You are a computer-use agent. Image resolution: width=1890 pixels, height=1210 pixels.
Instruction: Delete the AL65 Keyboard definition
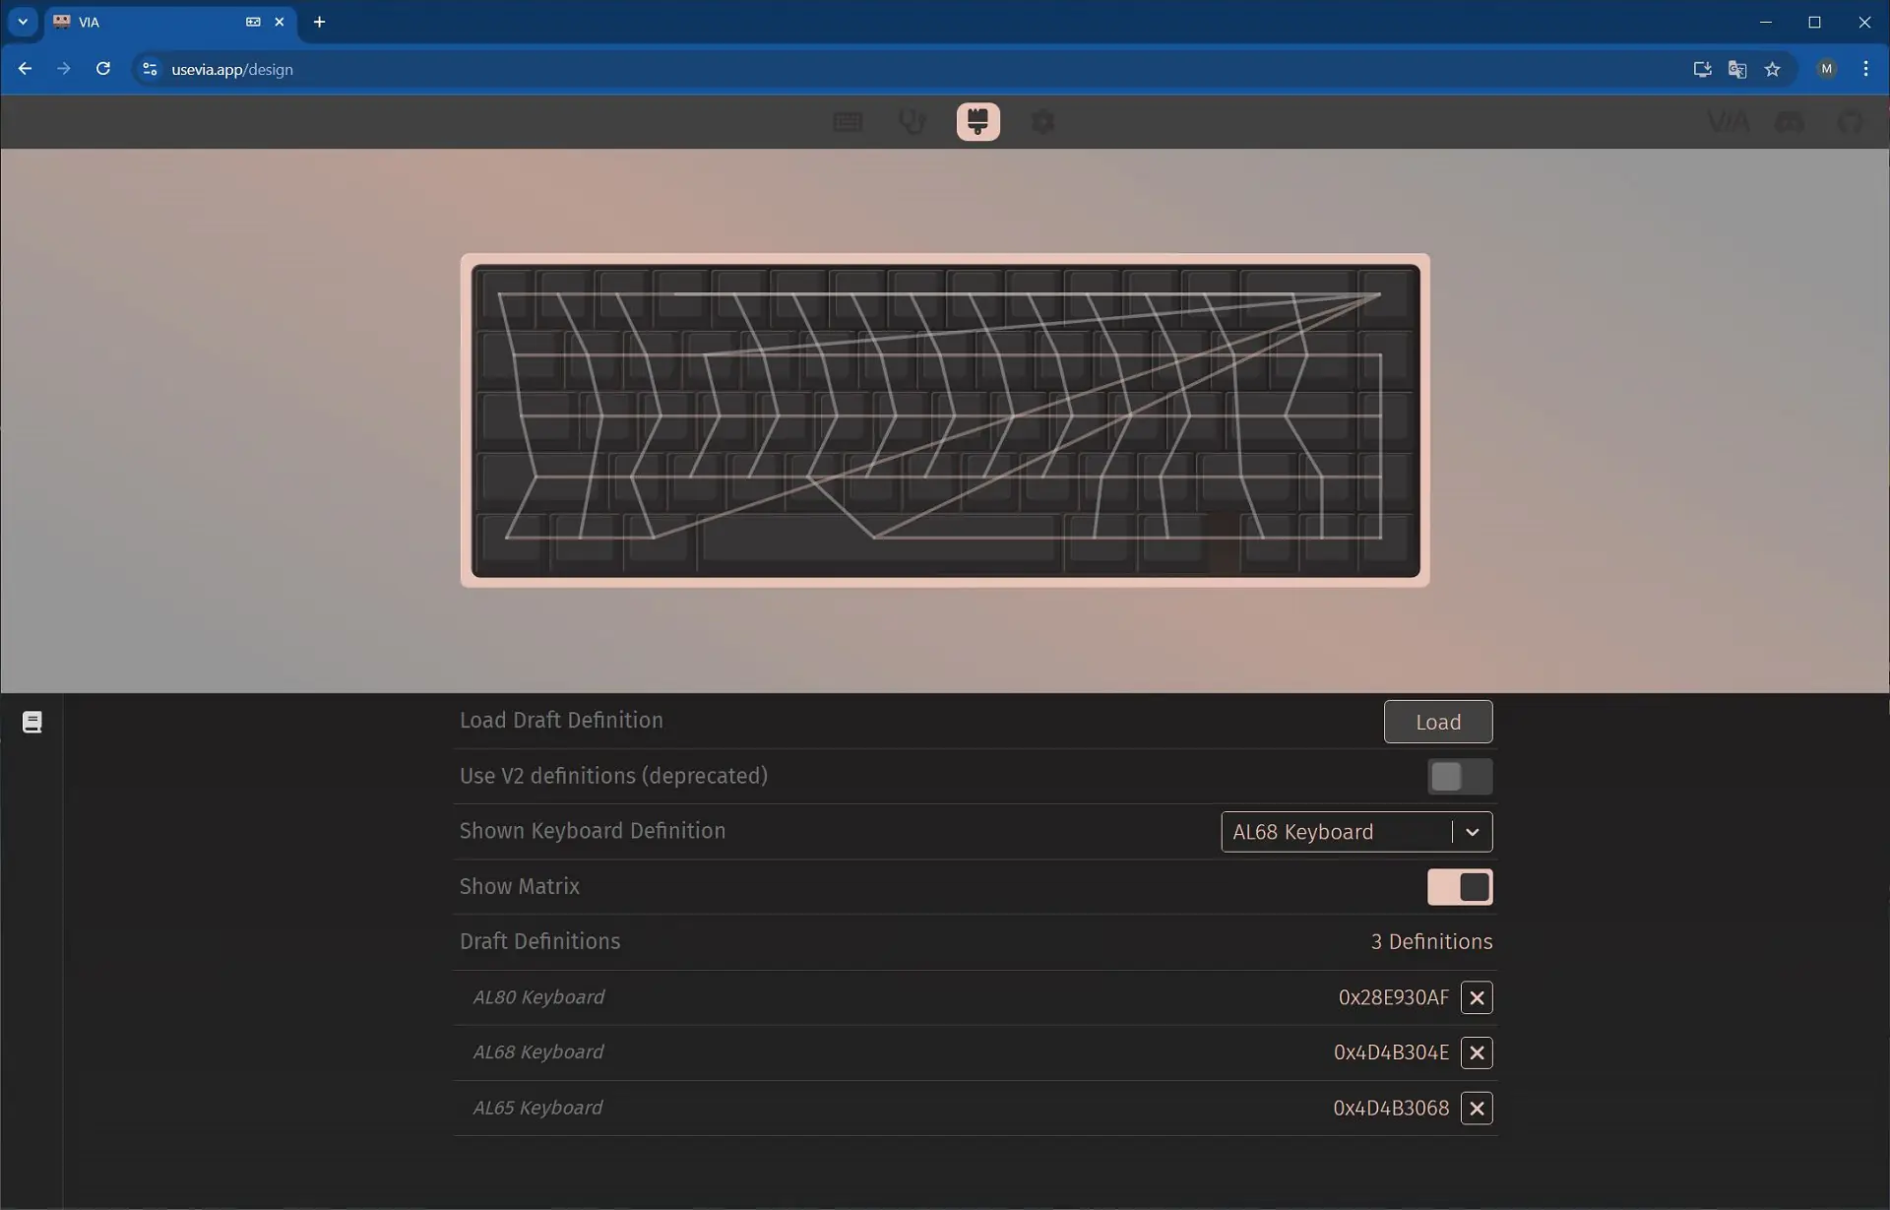(1476, 1108)
